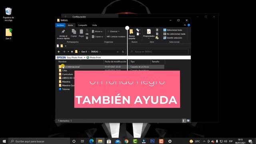Click Cambiar nombre in Organizar group

point(116,36)
